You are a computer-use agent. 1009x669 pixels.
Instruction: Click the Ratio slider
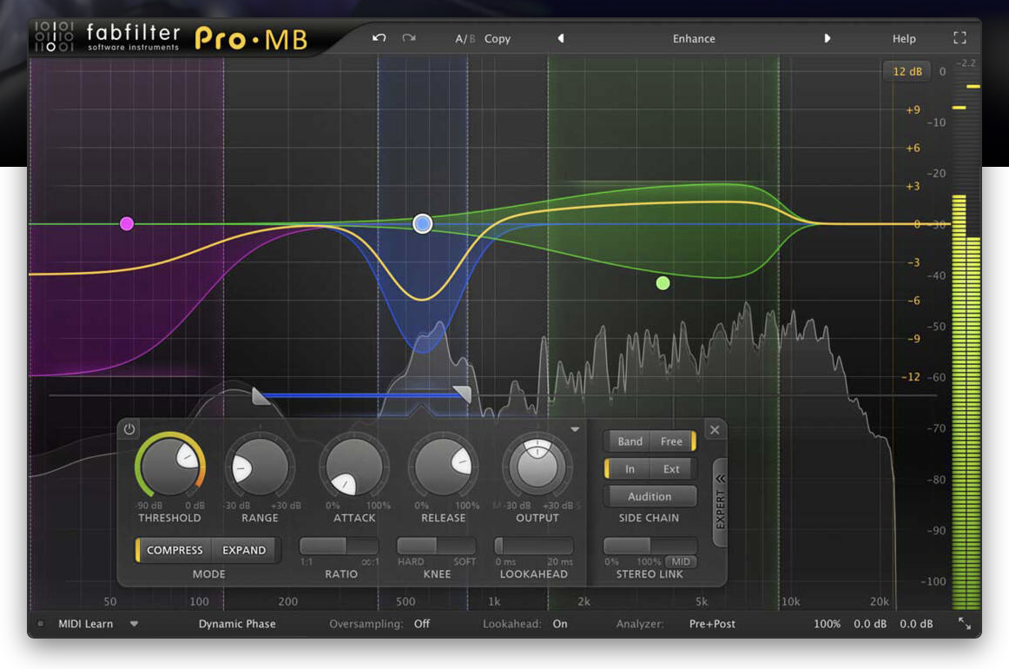(x=340, y=546)
